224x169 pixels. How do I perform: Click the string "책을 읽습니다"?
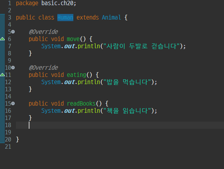pyautogui.click(x=127, y=111)
